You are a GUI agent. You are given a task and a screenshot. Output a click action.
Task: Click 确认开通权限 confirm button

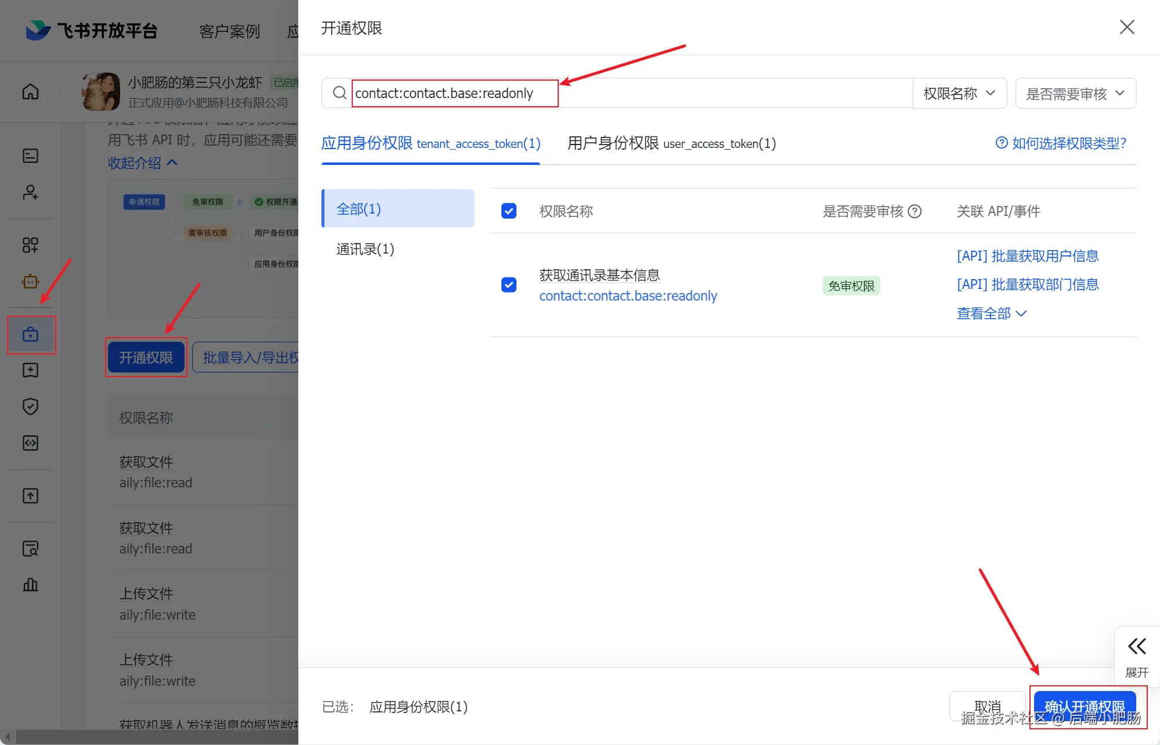[1084, 706]
